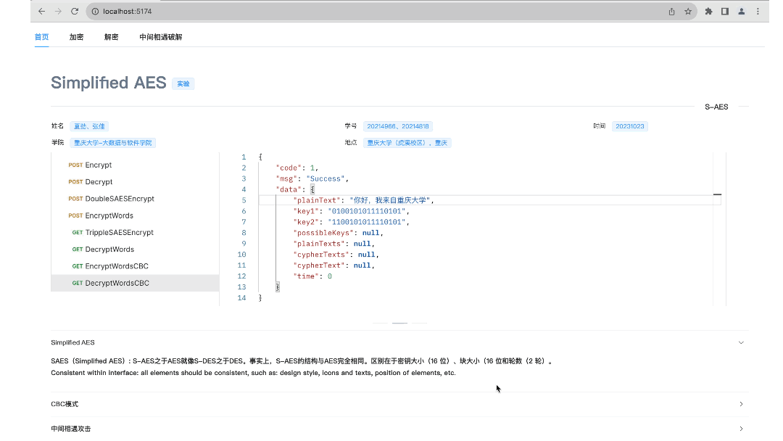Select GET TrippleSAESEncrypt entry

(135, 232)
